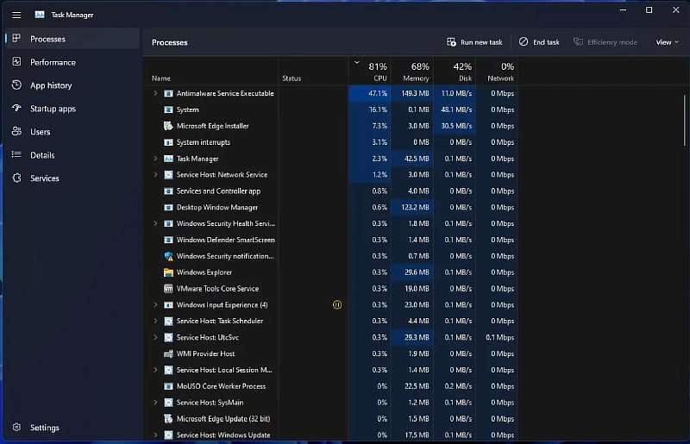Click the App history clock icon
690x444 pixels.
(16, 85)
